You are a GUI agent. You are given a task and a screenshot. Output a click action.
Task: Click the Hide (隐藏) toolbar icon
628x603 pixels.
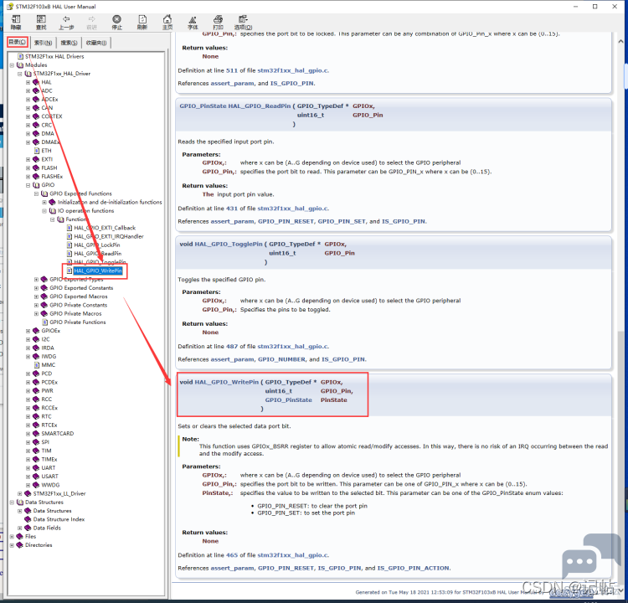click(16, 23)
